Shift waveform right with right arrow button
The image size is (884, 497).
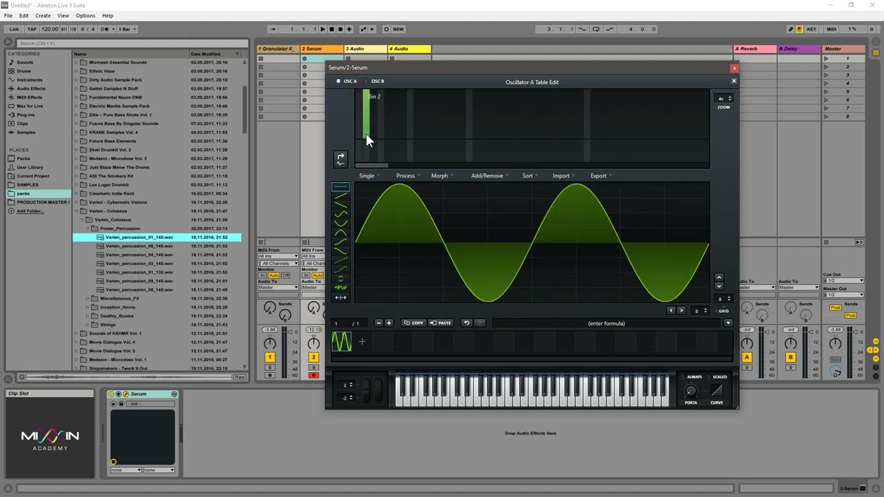(681, 311)
